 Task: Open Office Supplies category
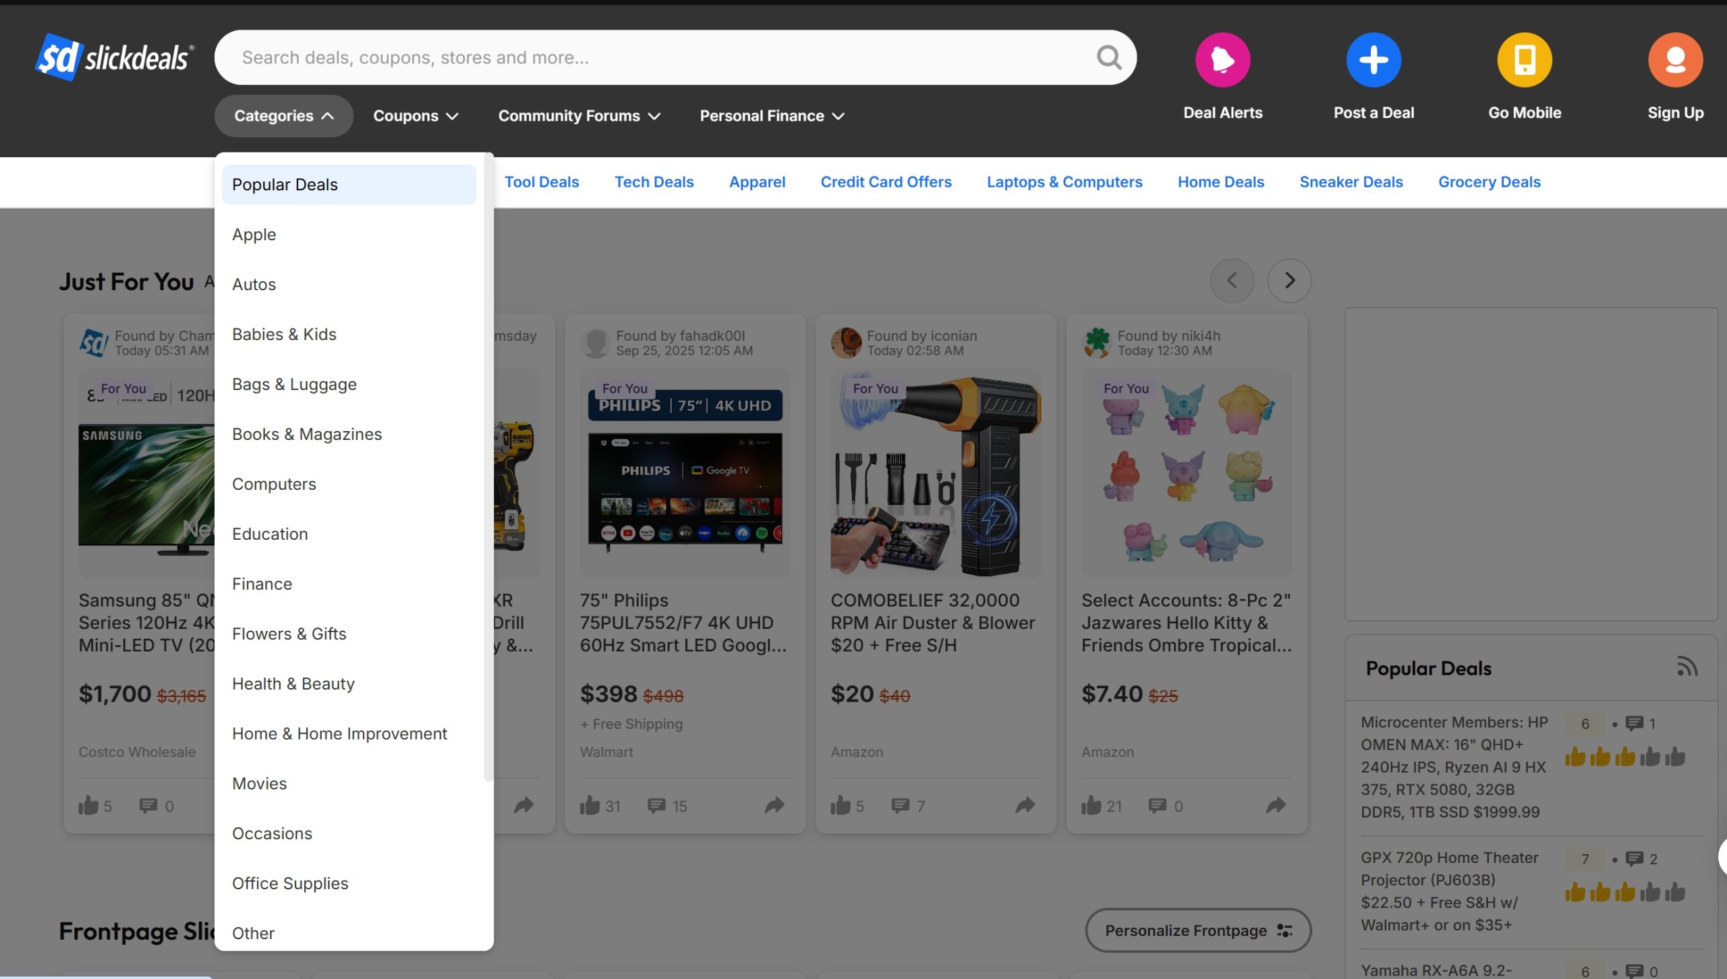pyautogui.click(x=349, y=884)
